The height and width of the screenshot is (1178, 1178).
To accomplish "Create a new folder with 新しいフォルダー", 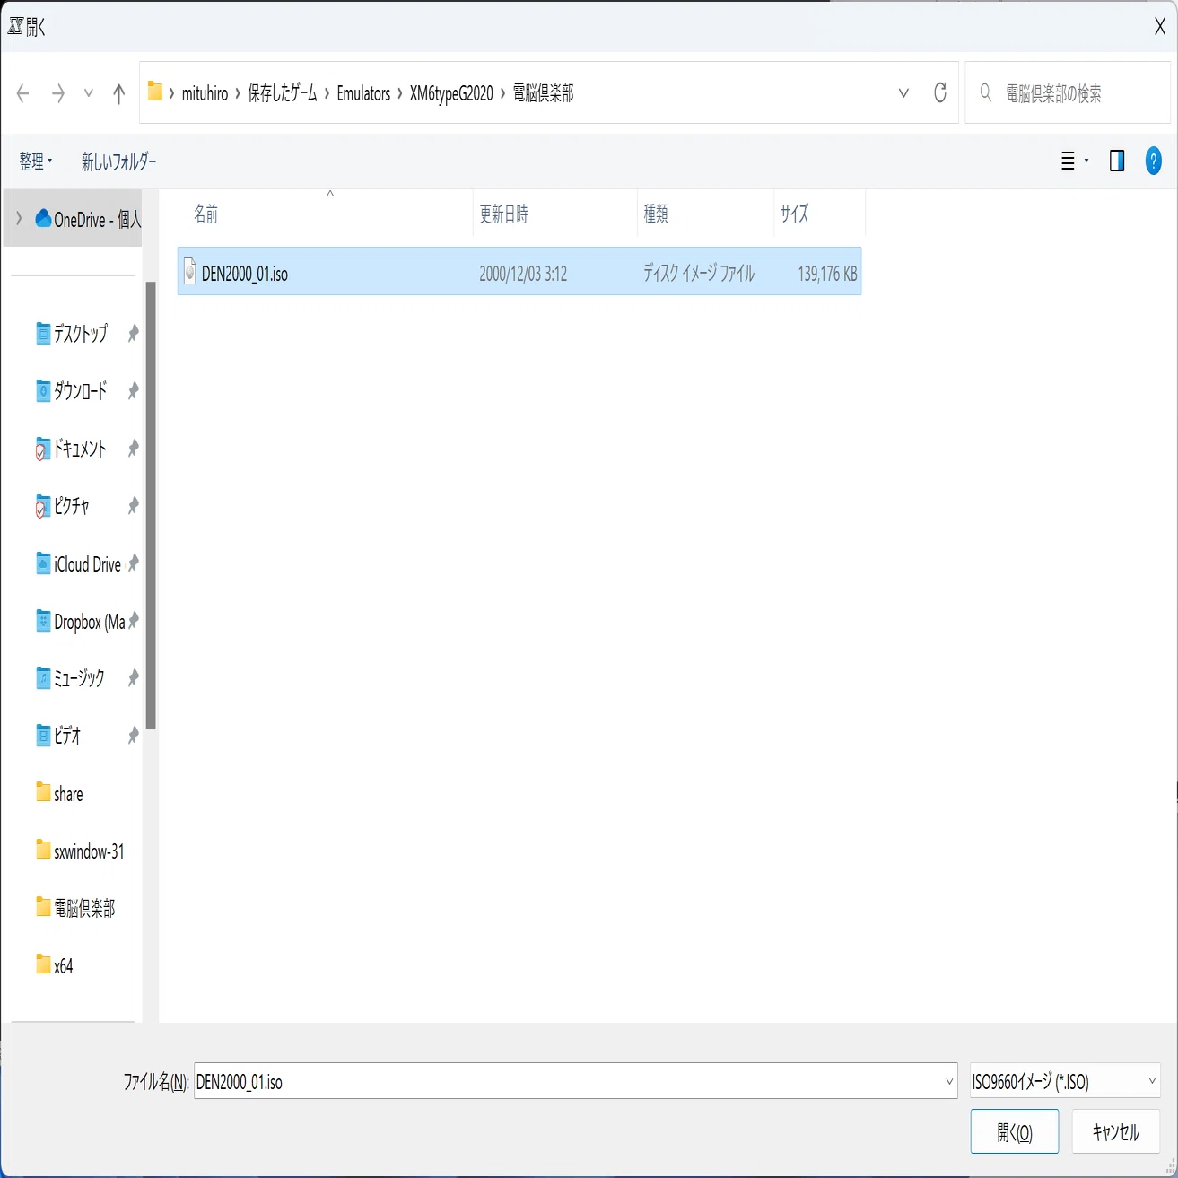I will (118, 161).
